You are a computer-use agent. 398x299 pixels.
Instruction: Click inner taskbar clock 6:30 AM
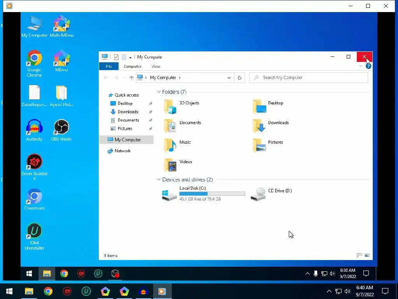click(x=348, y=274)
